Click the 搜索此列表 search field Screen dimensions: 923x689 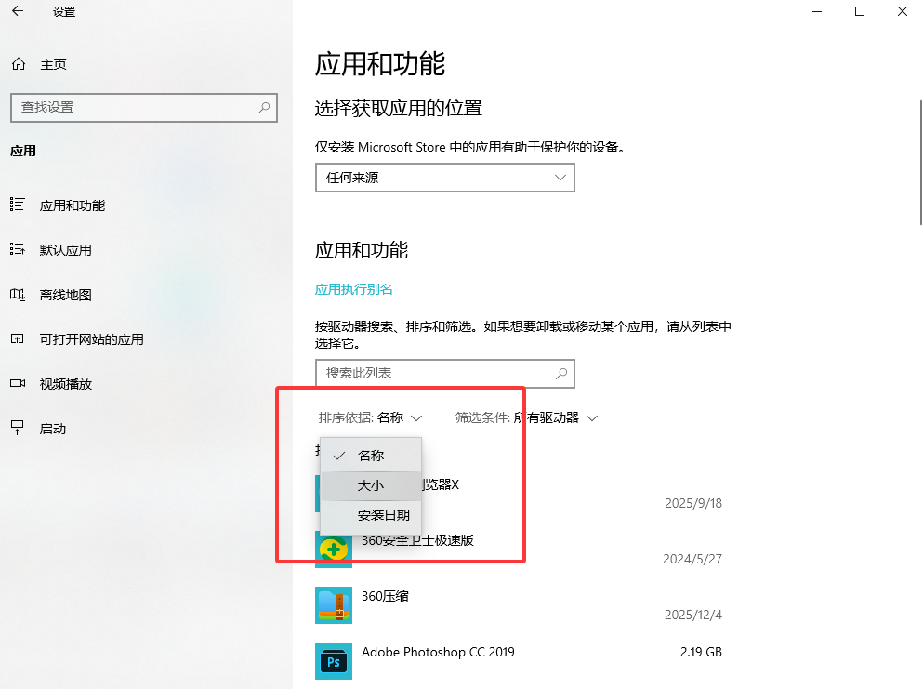[445, 374]
